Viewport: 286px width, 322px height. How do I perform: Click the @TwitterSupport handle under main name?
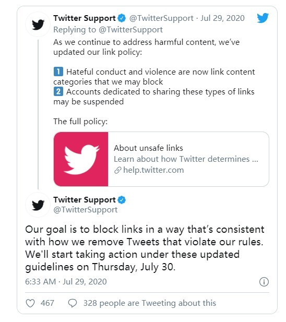(86, 210)
